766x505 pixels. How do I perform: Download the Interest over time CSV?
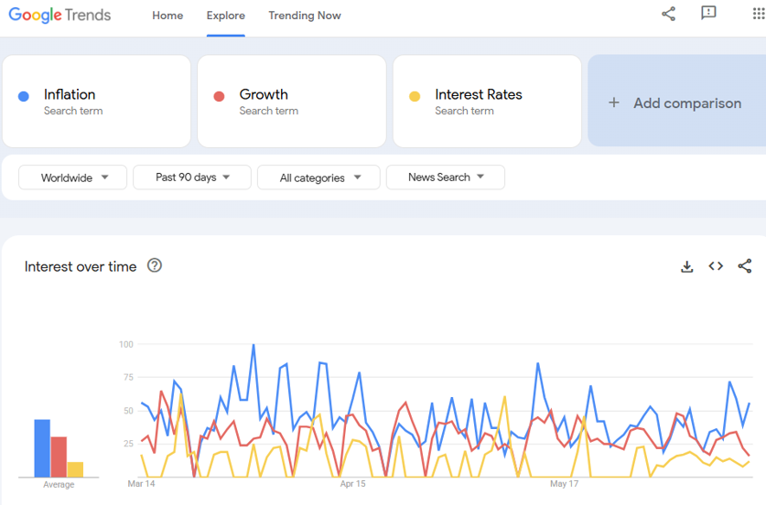(687, 266)
